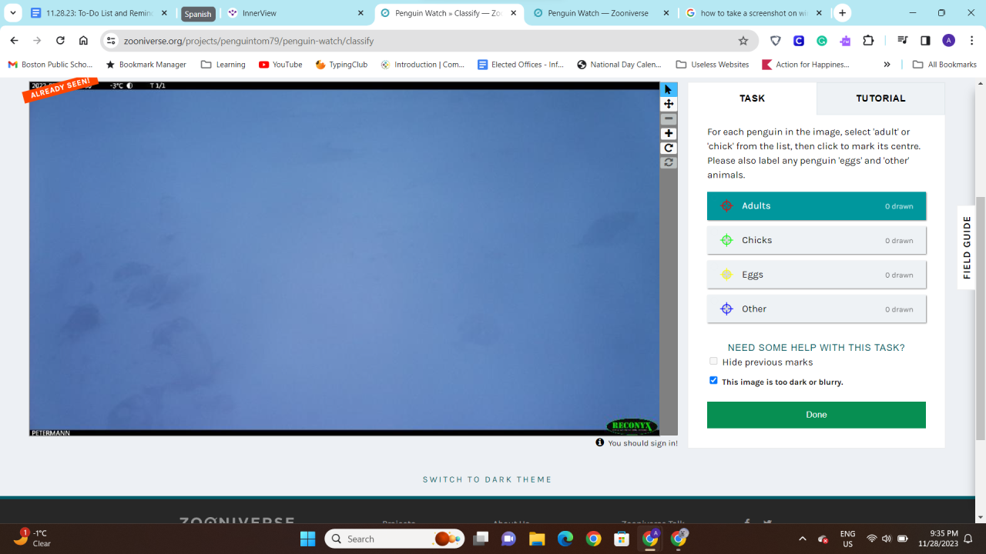Open the shield extension icon

[776, 41]
